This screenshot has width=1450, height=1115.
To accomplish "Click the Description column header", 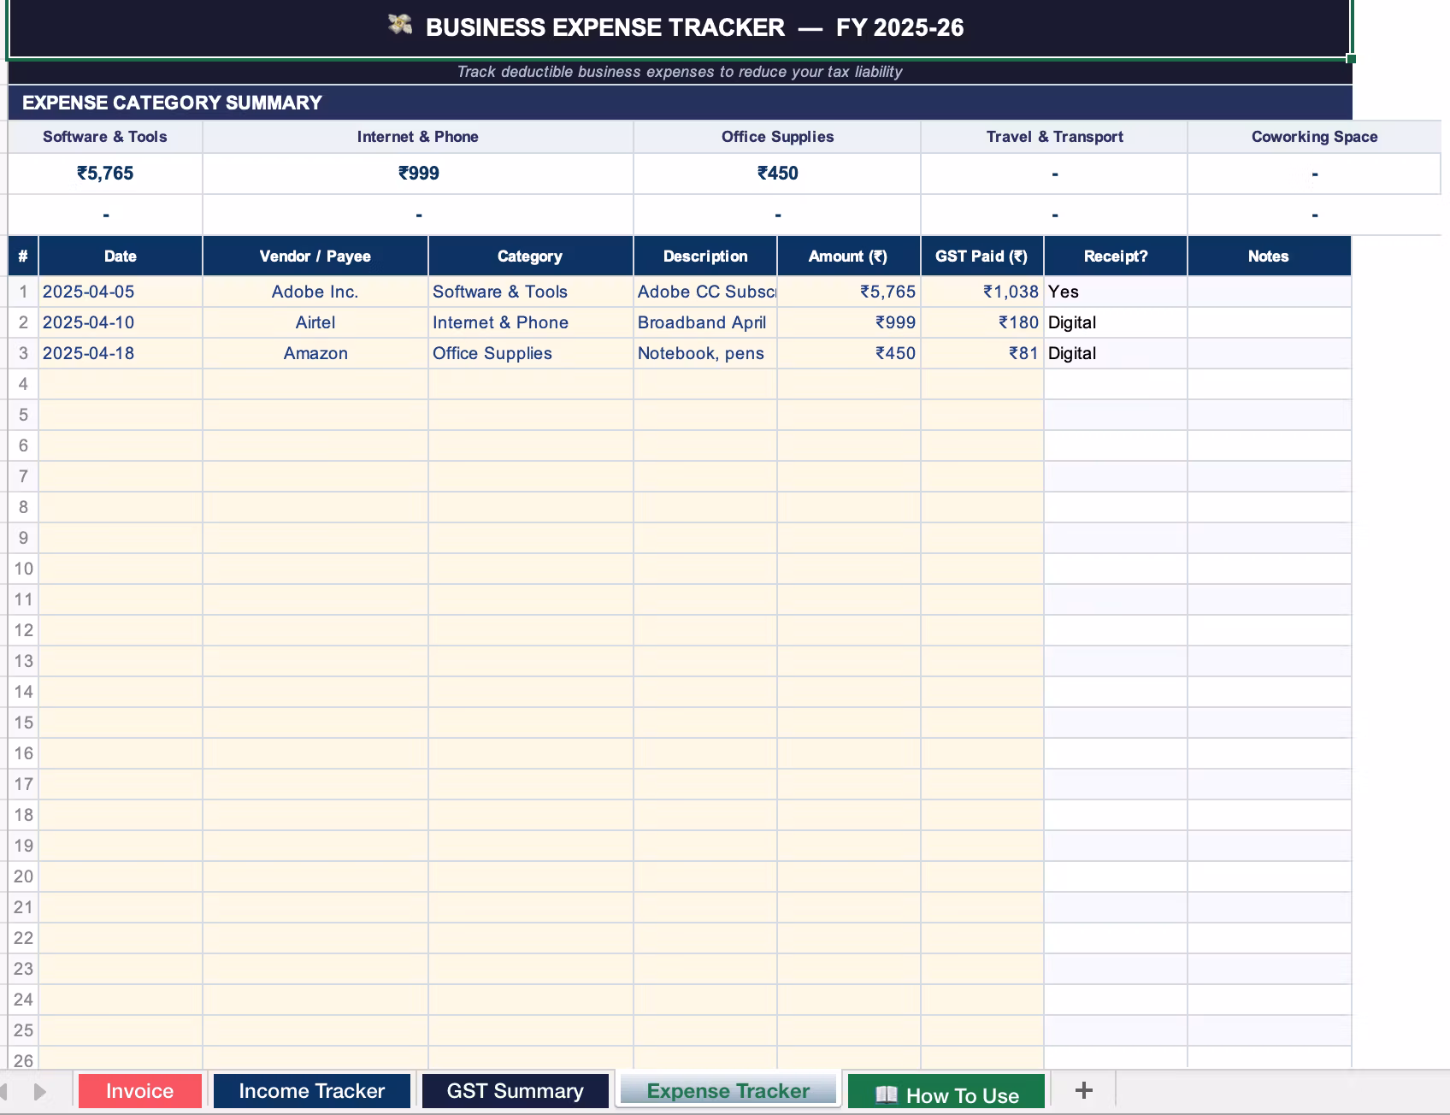I will click(x=705, y=257).
